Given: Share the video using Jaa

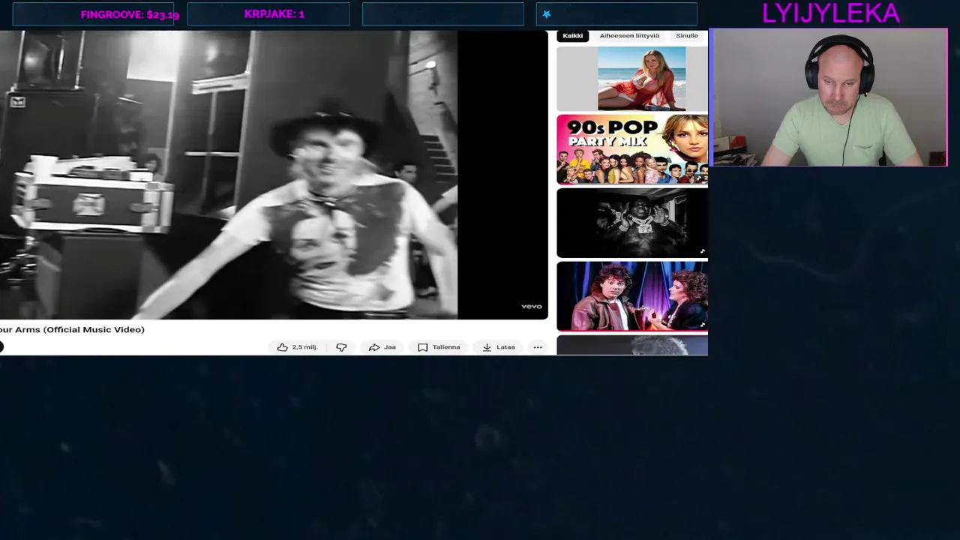Looking at the screenshot, I should click(x=382, y=347).
